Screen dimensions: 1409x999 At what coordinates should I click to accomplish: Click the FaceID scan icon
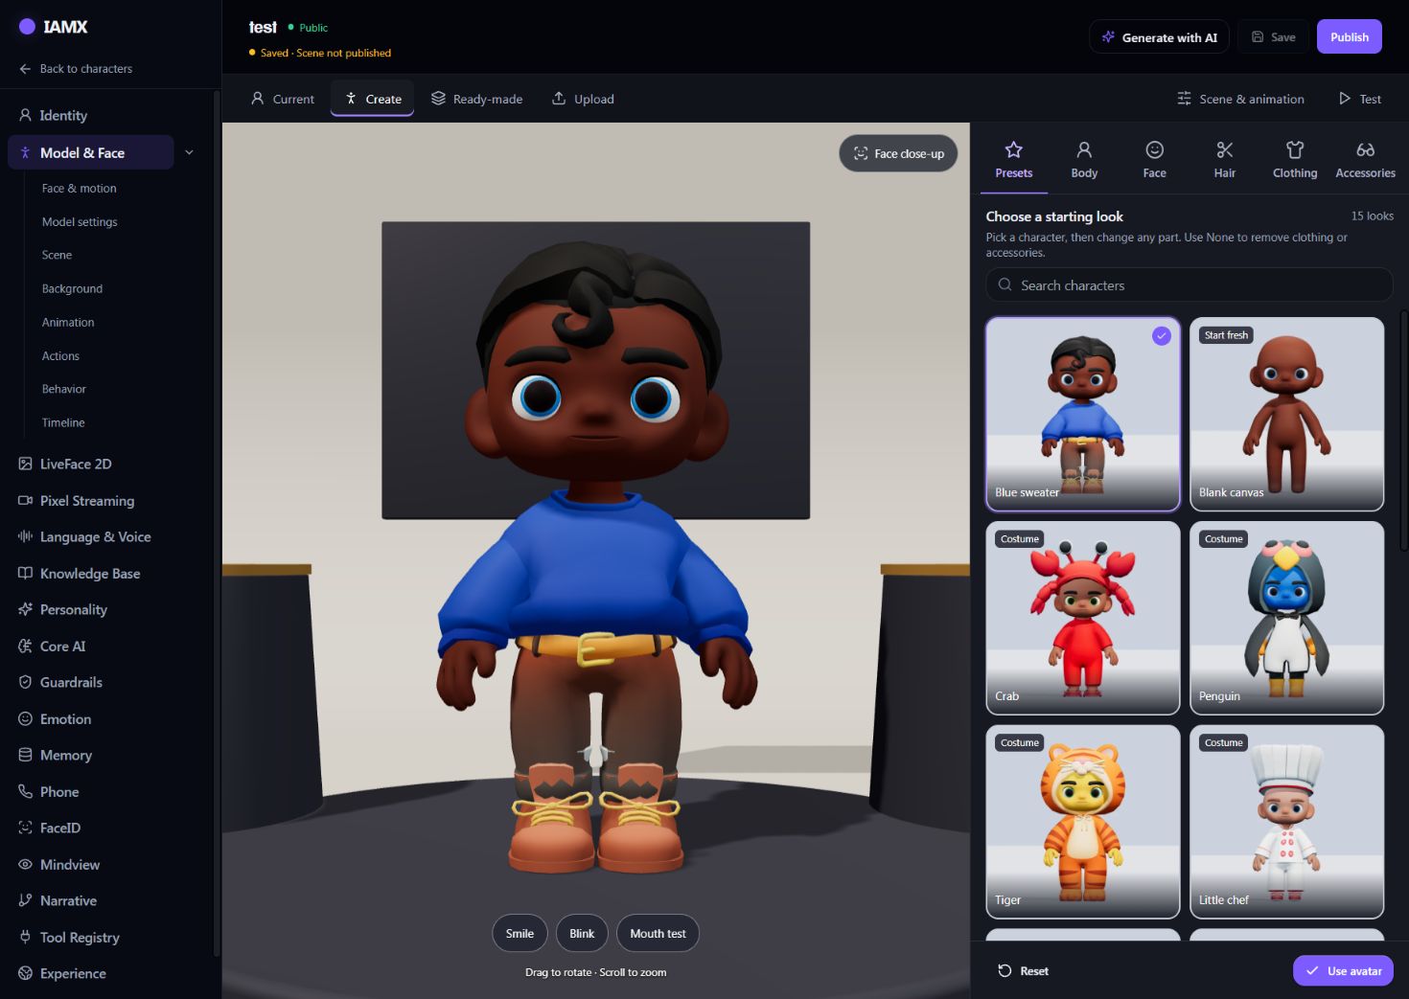(25, 828)
